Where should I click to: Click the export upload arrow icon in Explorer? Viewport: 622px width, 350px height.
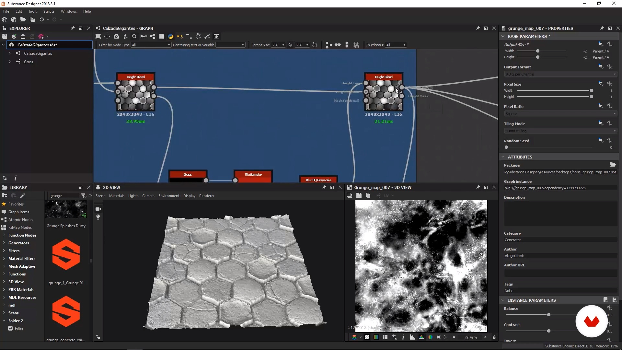click(23, 36)
